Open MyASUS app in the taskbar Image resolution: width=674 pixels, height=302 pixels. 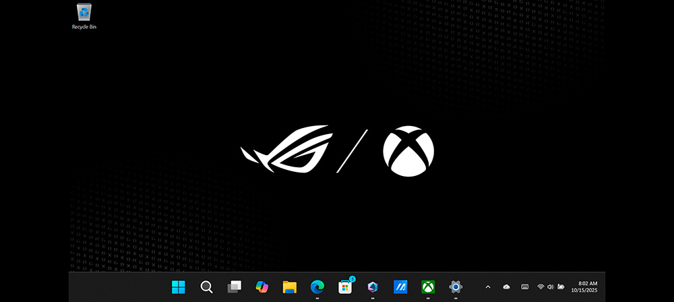pos(400,287)
